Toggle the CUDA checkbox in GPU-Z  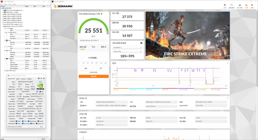point(23,121)
